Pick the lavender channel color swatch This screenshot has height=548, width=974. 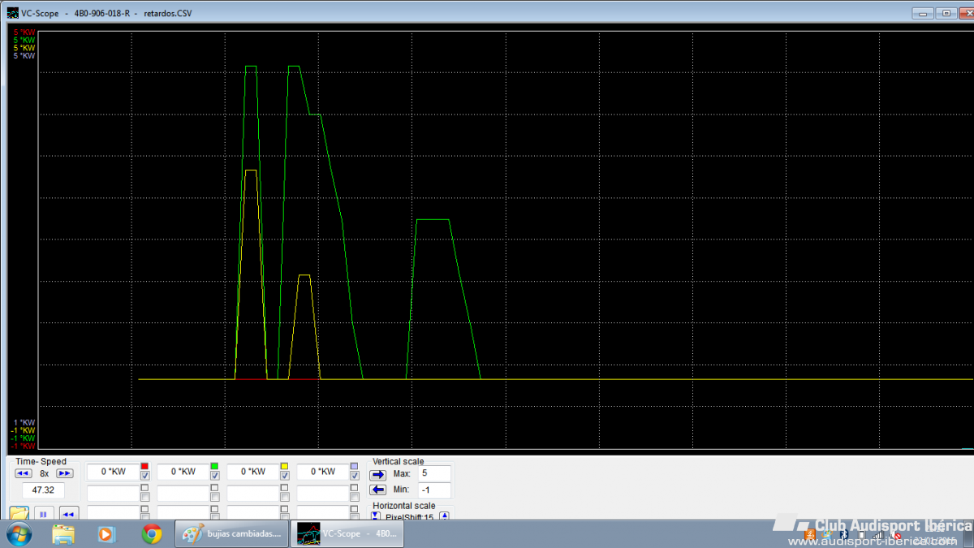pyautogui.click(x=355, y=466)
